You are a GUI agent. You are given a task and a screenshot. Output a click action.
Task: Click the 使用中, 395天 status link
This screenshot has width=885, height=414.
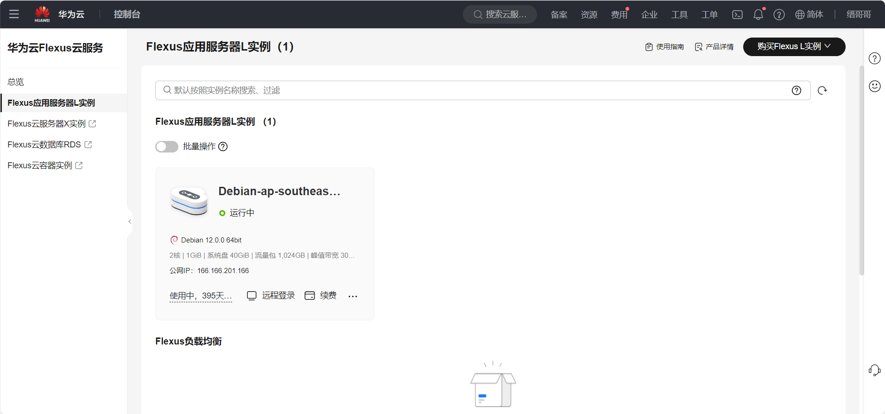click(x=201, y=296)
